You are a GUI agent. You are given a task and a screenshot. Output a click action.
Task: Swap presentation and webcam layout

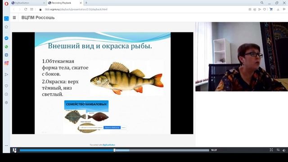click(x=278, y=150)
